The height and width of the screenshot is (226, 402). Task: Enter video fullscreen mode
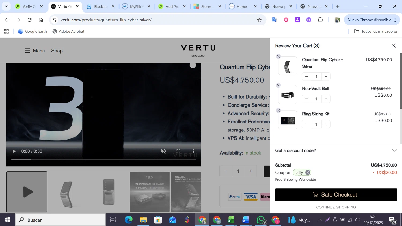(178, 151)
